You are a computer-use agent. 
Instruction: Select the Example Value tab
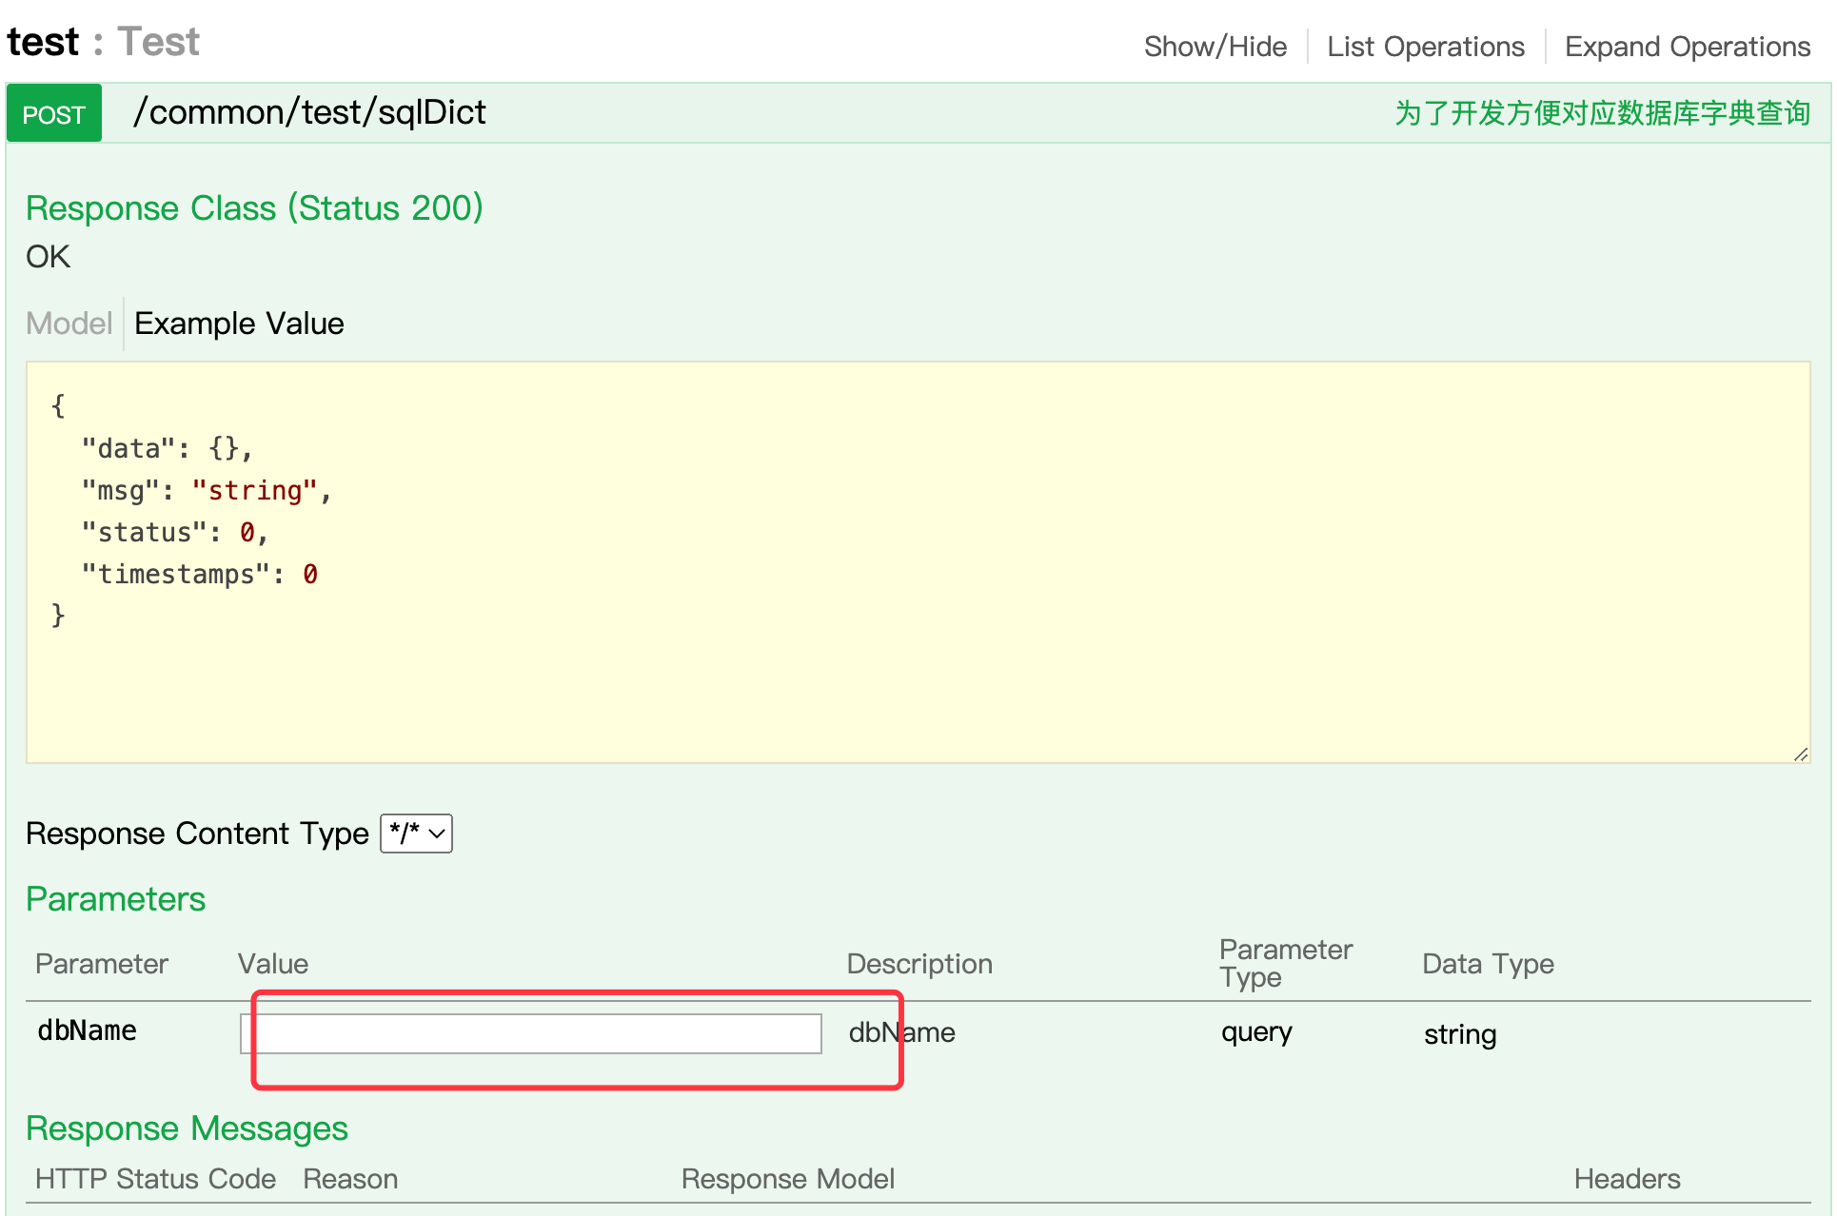click(x=239, y=324)
